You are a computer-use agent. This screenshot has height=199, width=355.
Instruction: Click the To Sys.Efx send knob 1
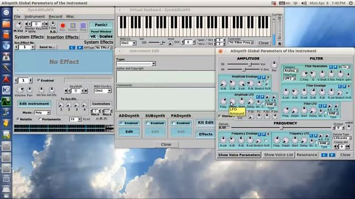pyautogui.click(x=60, y=105)
